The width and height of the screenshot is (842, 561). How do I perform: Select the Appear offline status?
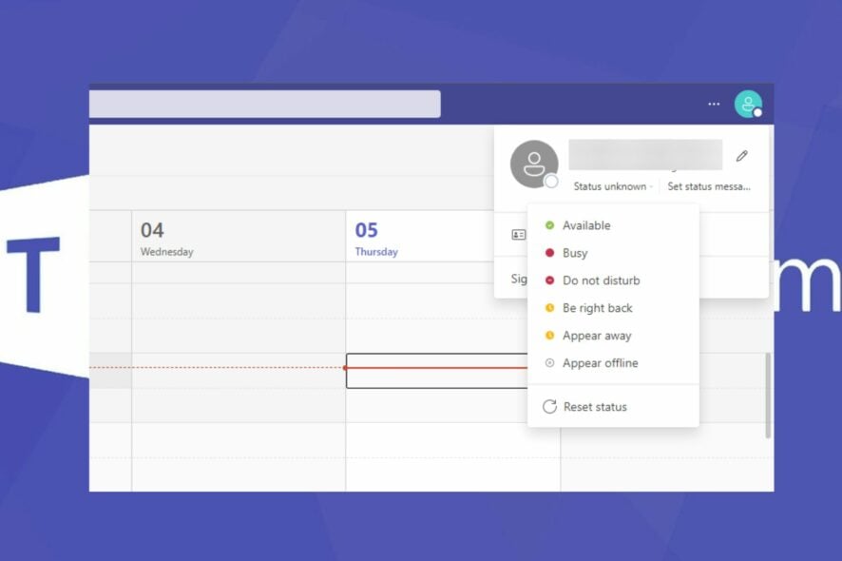point(600,362)
